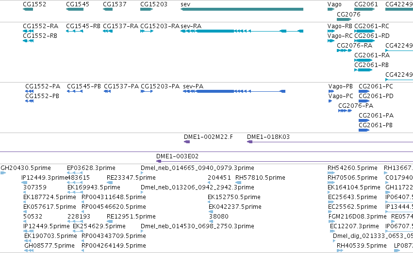The height and width of the screenshot is (253, 413).
Task: Open the Vago gene label
Action: pyautogui.click(x=334, y=4)
